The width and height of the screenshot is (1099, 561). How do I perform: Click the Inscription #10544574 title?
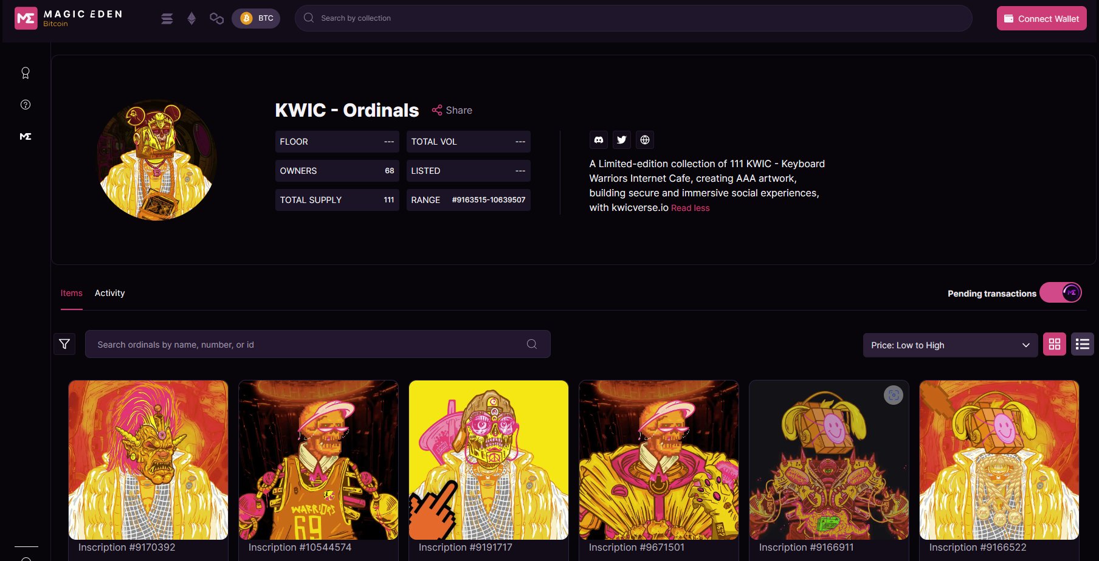[x=300, y=548]
